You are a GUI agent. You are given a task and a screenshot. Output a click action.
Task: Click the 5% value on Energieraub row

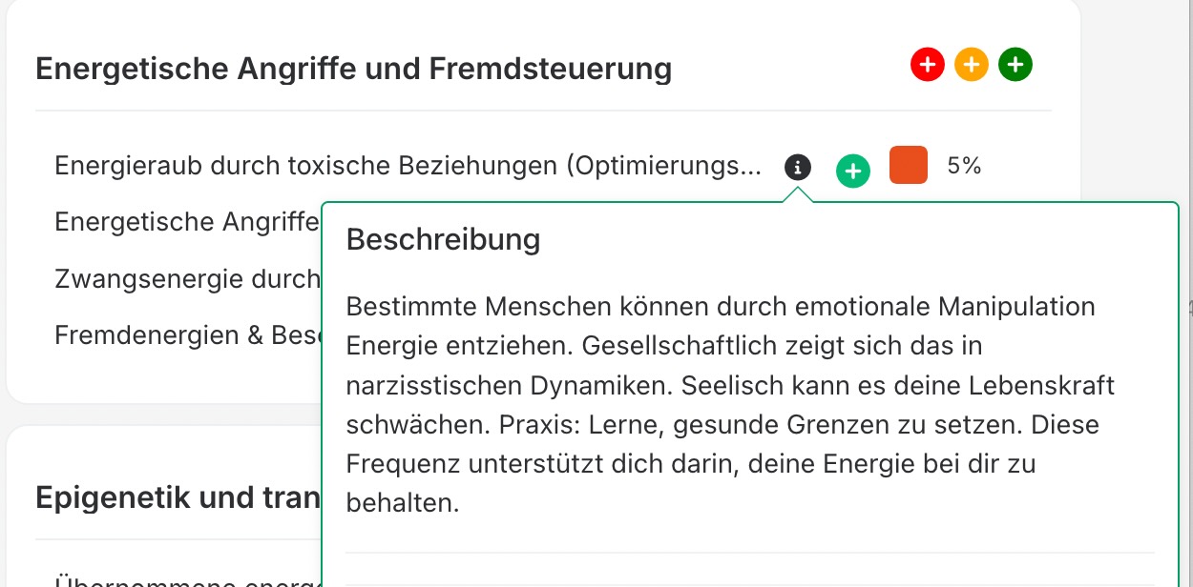coord(964,166)
